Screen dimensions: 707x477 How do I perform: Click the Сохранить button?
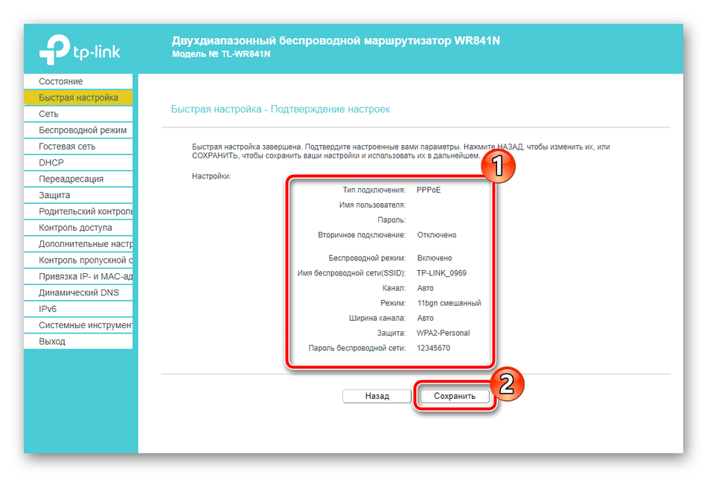pos(454,397)
